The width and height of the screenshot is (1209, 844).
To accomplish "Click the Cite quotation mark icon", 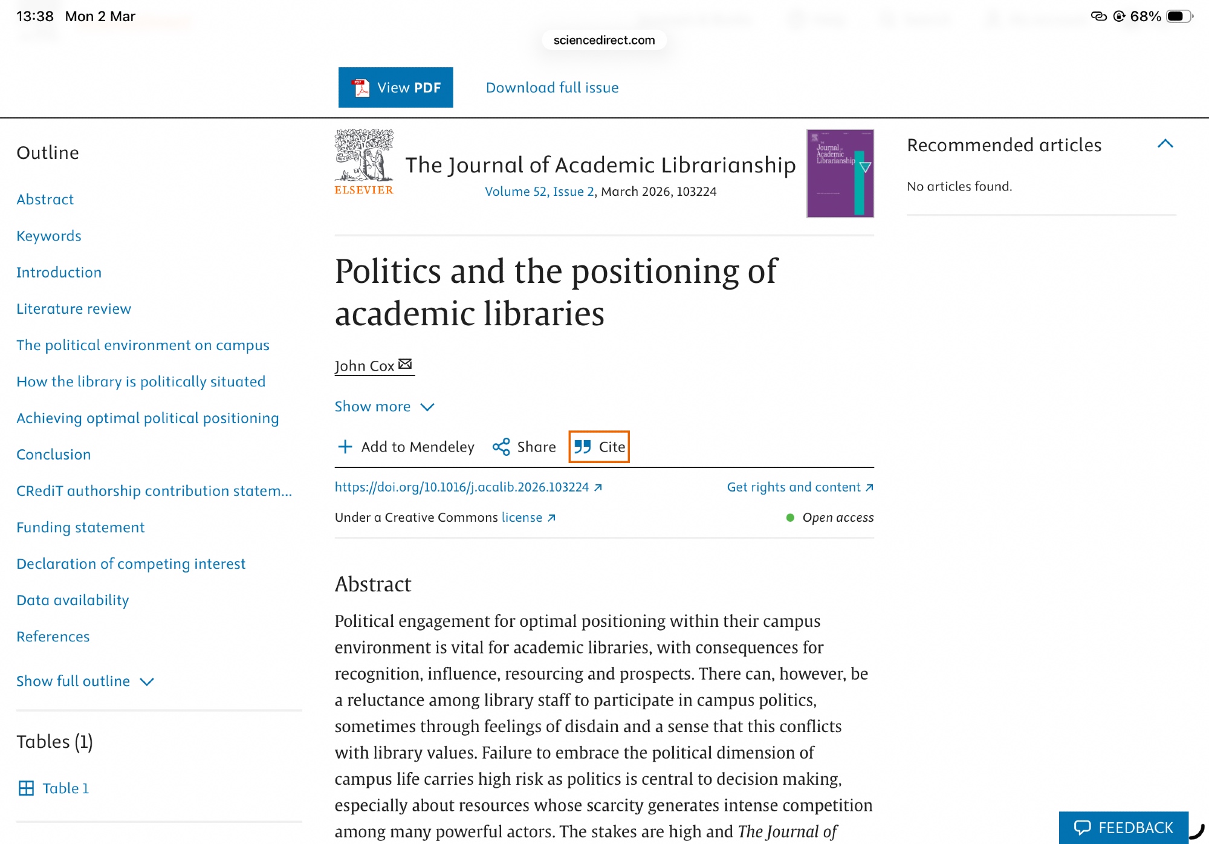I will (x=583, y=447).
